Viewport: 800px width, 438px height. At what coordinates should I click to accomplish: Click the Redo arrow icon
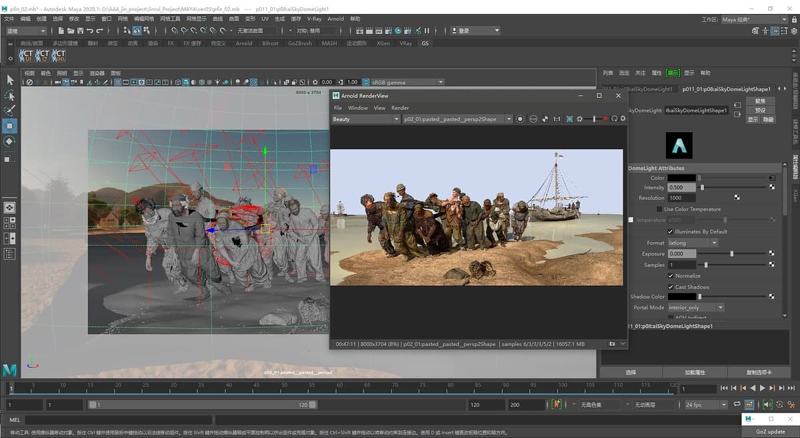[x=99, y=31]
